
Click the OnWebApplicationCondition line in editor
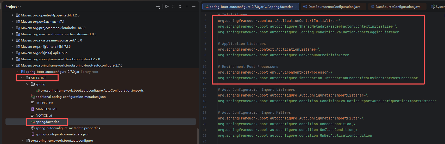click(x=295, y=135)
